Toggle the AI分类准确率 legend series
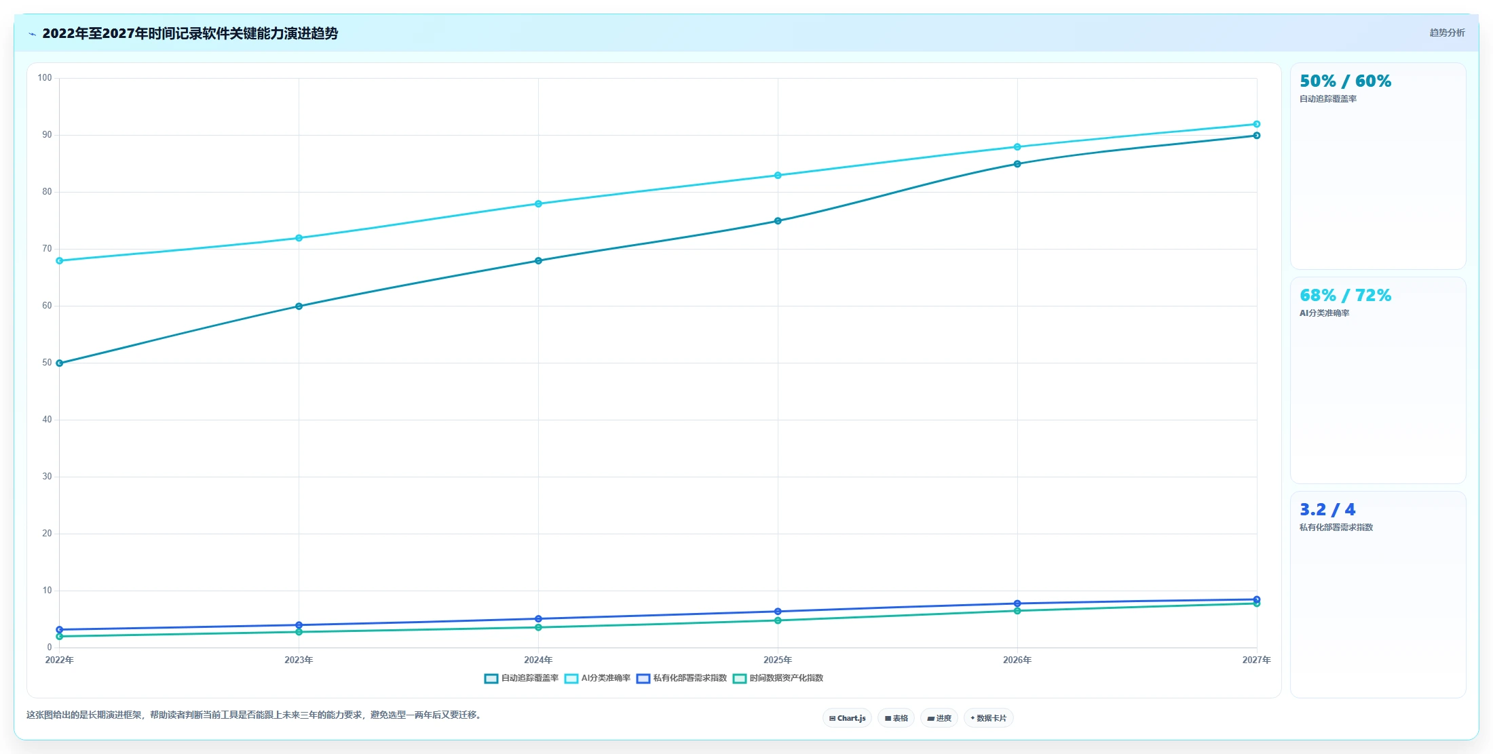This screenshot has width=1493, height=754. pos(597,678)
